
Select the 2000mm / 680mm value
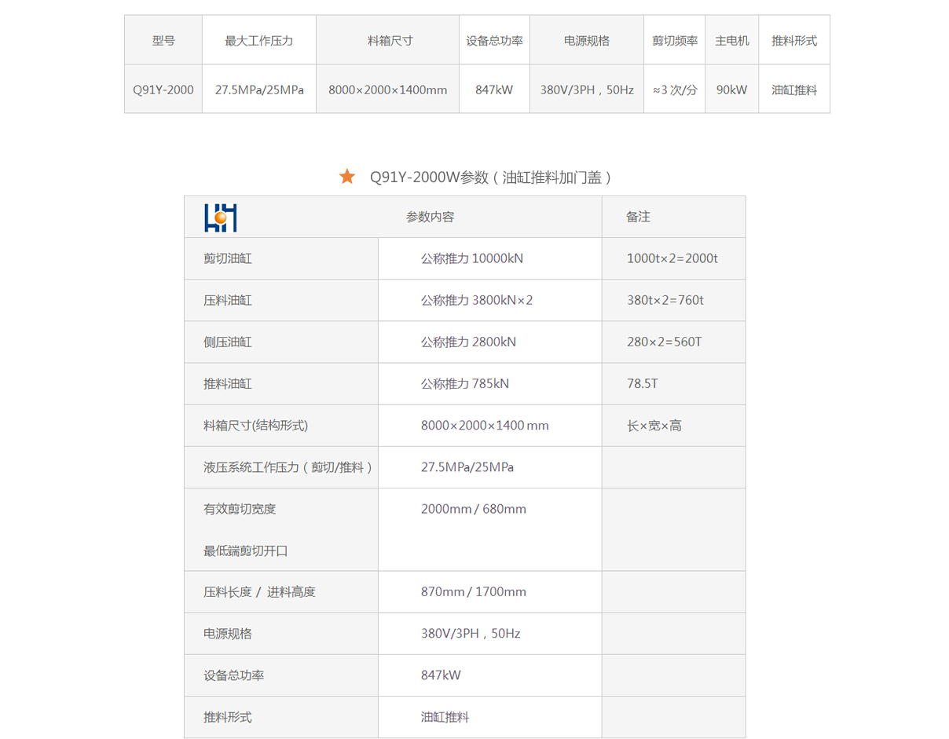[x=473, y=509]
